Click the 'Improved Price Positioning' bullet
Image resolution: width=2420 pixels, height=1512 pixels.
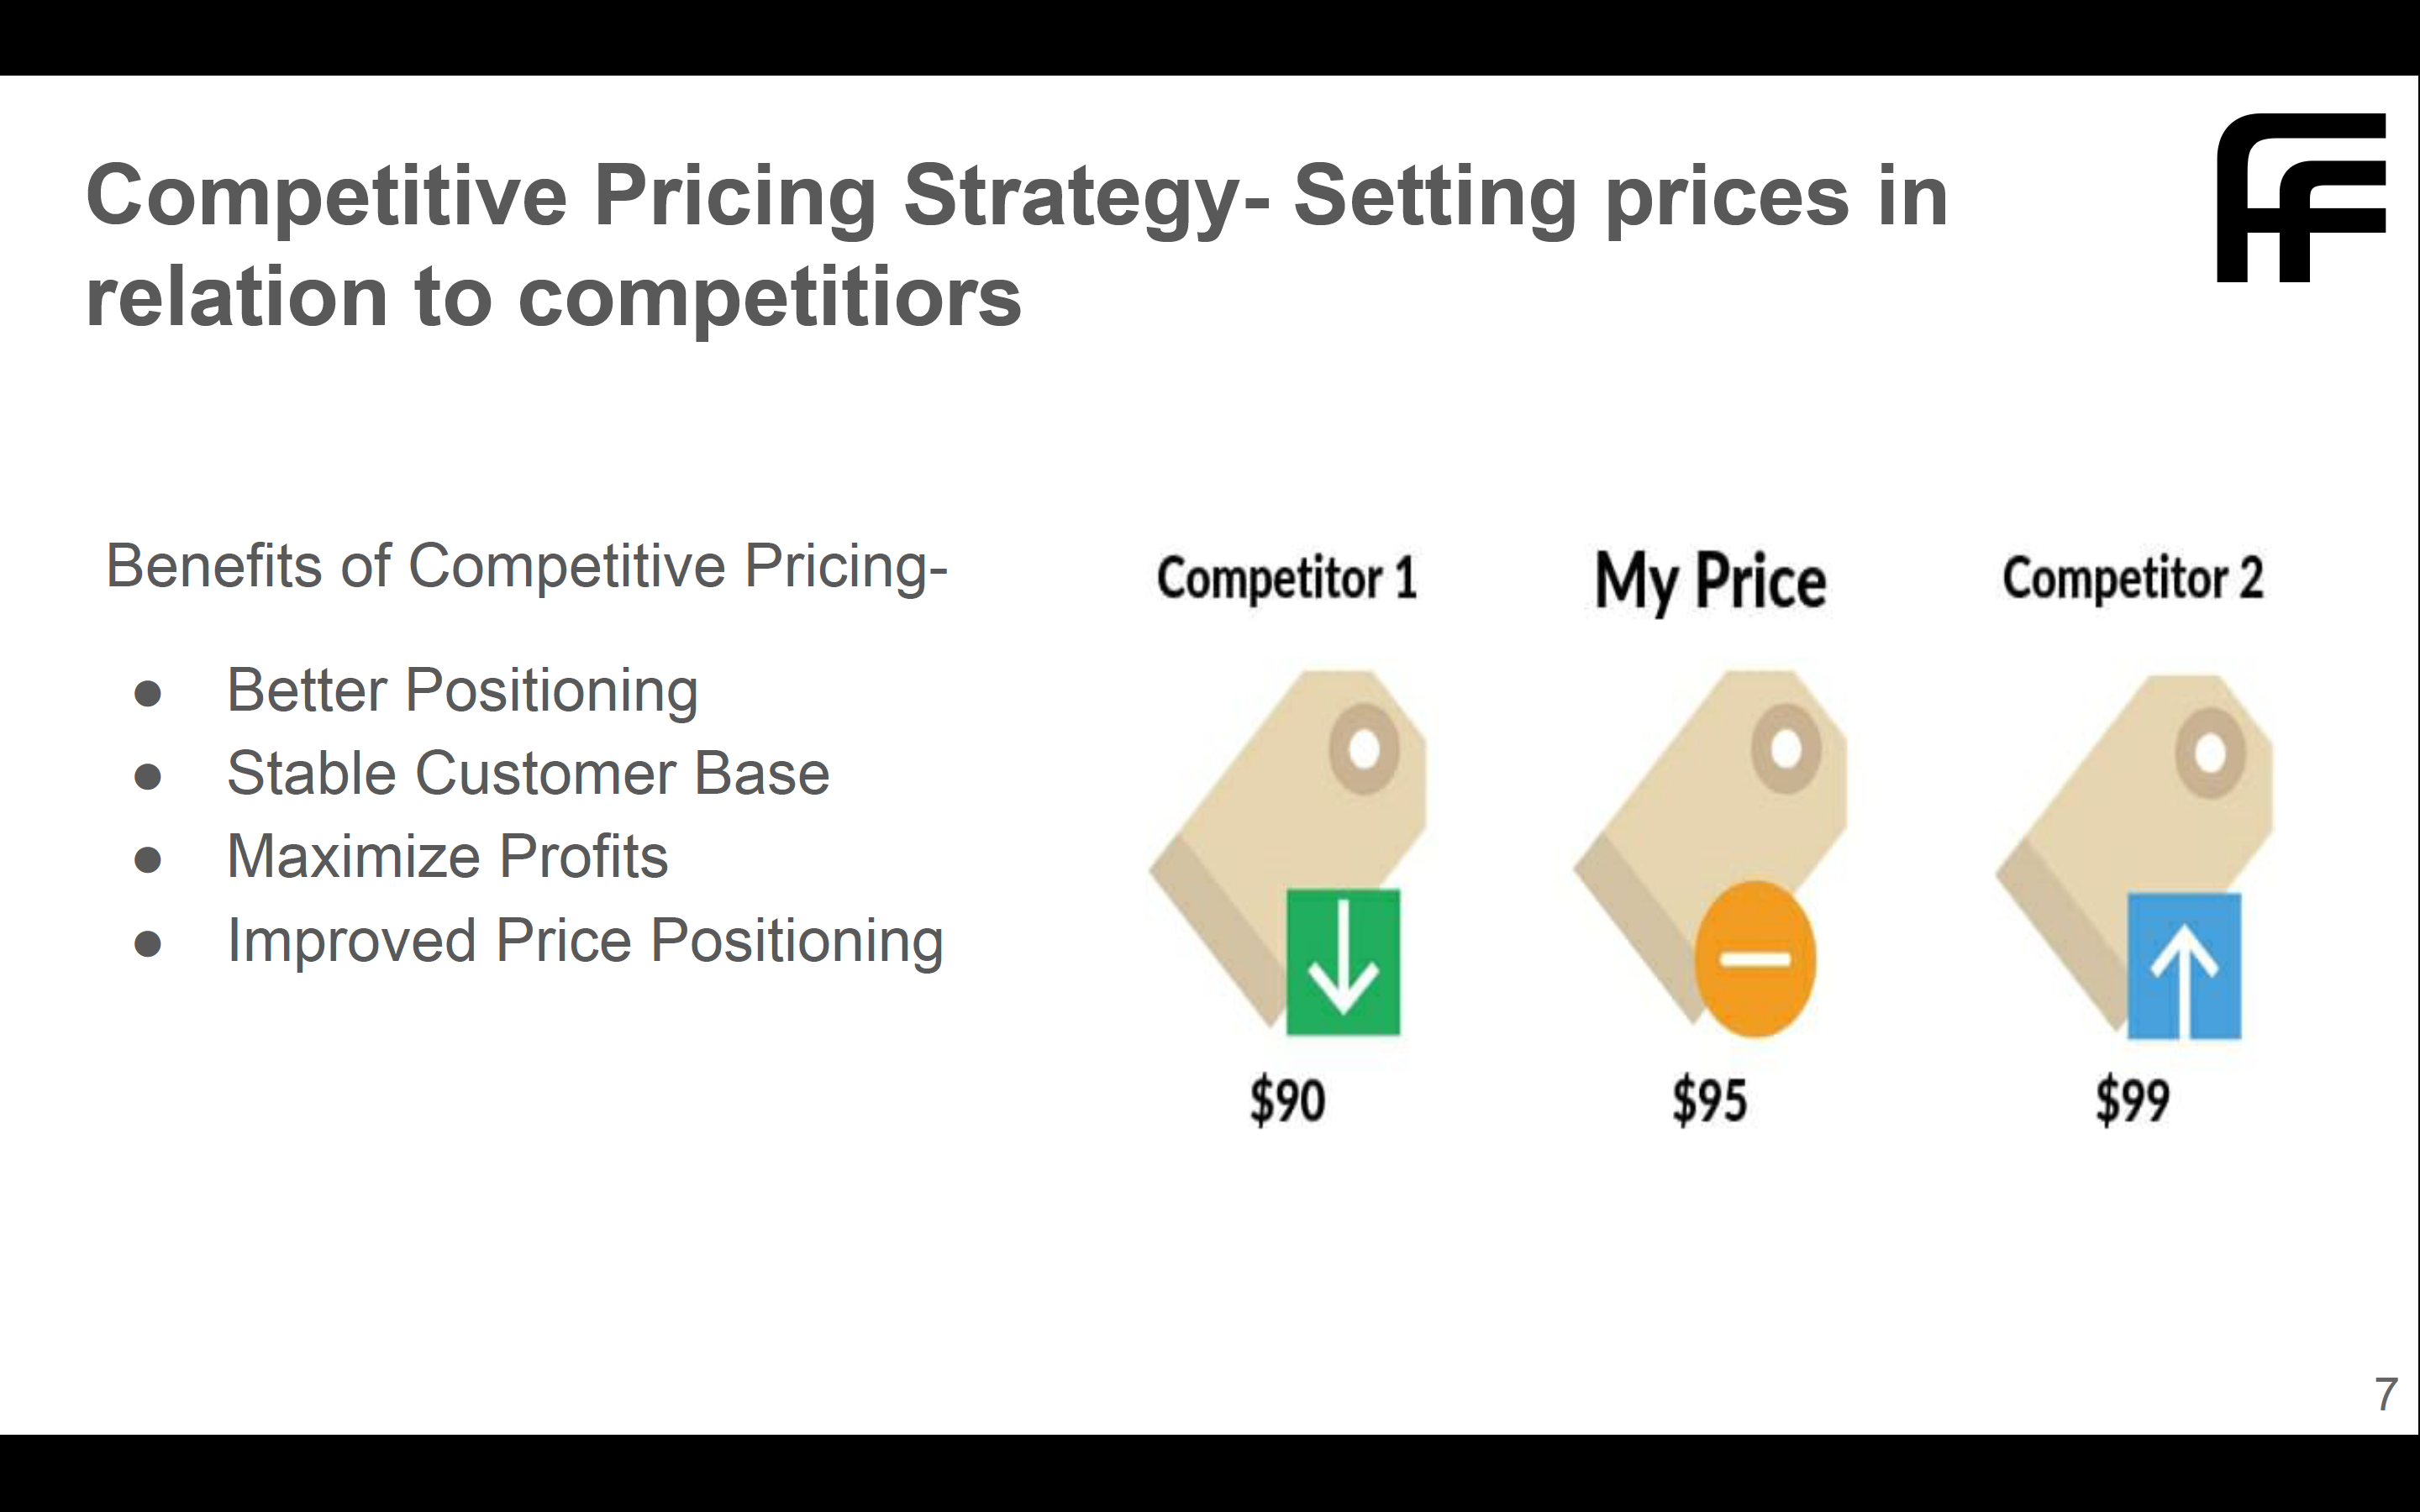click(585, 940)
